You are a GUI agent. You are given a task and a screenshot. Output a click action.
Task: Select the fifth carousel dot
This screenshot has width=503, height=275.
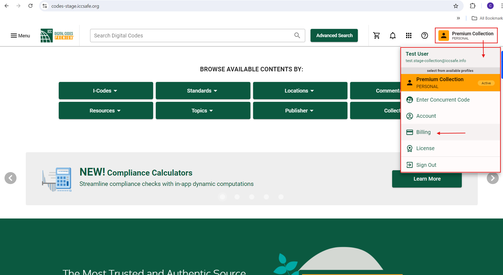281,197
